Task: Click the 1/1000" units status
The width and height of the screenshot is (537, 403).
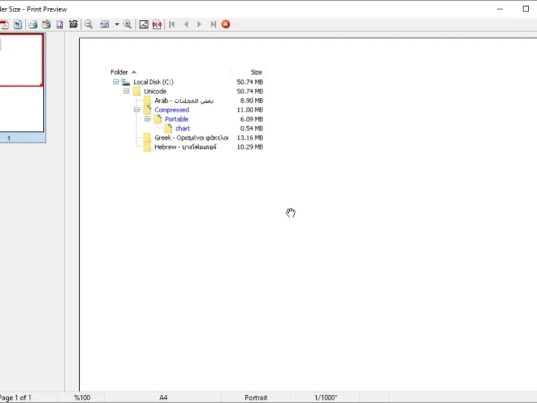Action: pos(326,398)
